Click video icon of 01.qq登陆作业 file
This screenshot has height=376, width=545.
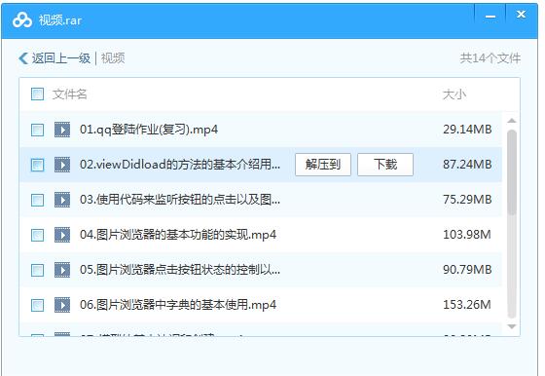click(62, 130)
